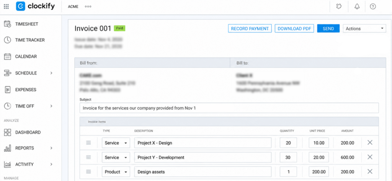The height and width of the screenshot is (181, 392).
Task: Edit quantity 1 field for Design assets
Action: pos(288,172)
